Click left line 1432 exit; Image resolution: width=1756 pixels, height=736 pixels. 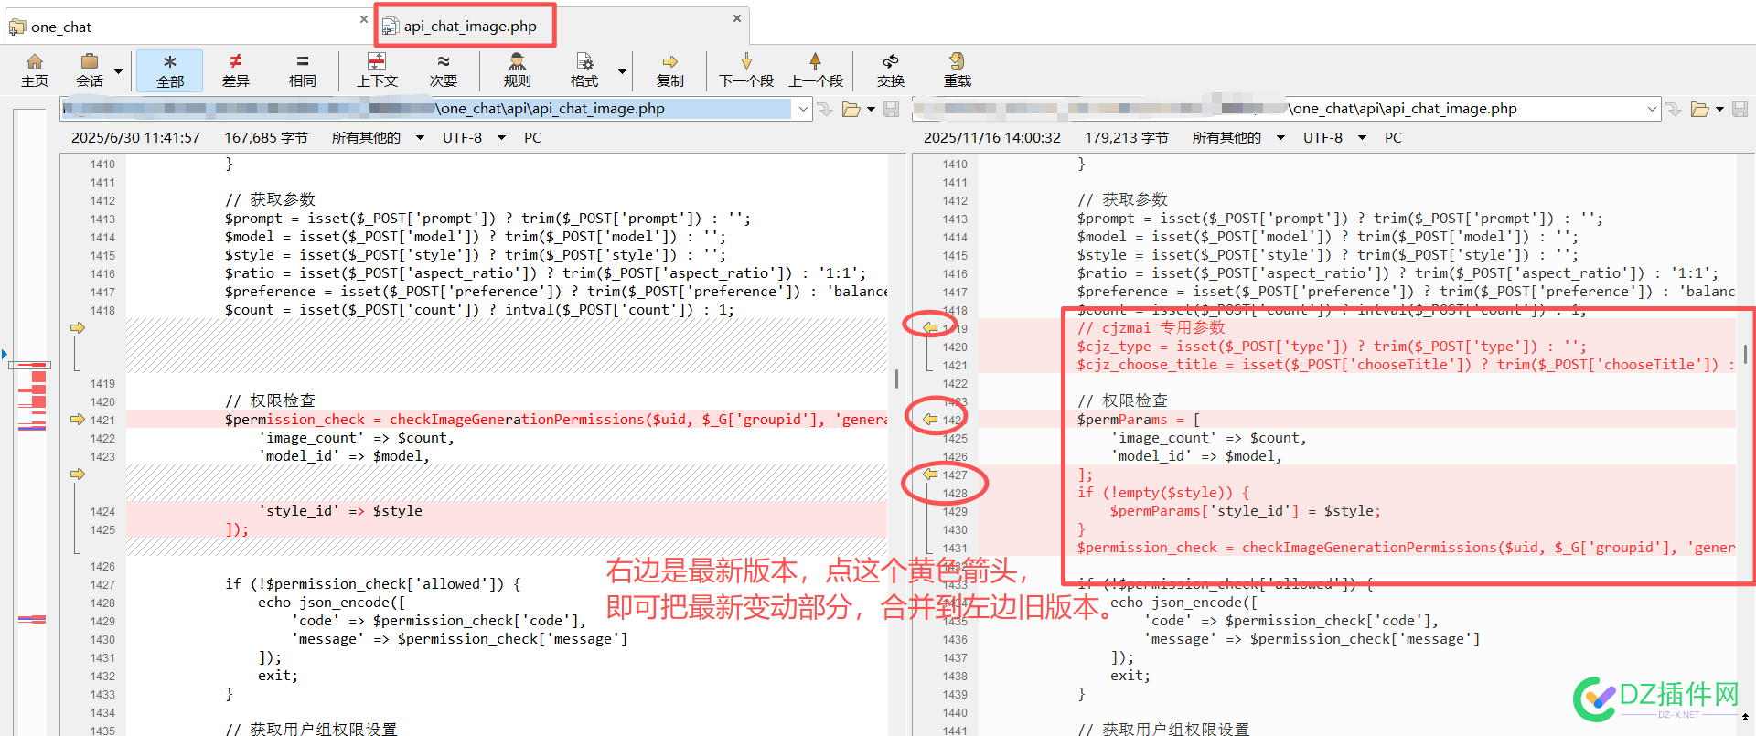pyautogui.click(x=278, y=675)
